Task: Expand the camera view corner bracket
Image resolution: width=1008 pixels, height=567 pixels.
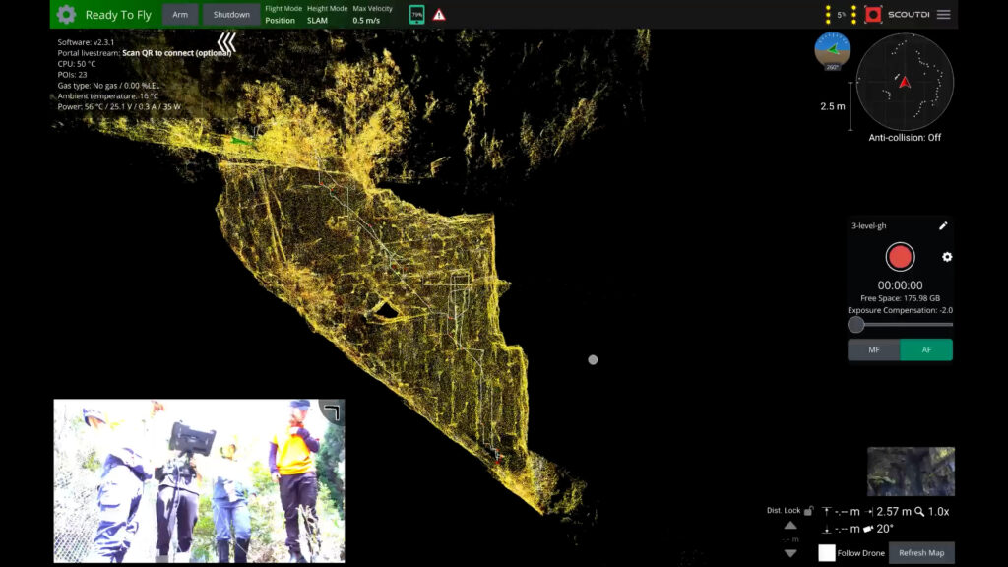Action: 331,411
